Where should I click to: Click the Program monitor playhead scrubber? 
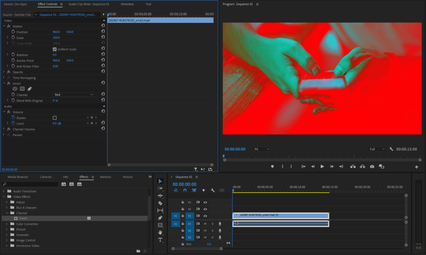click(223, 156)
